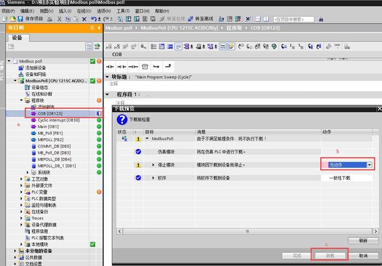The image size is (382, 266).
Task: Expand the 软件 row in download preview
Action: click(153, 178)
